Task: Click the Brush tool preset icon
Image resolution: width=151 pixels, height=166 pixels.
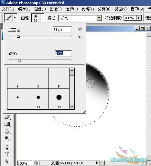Action: point(9,18)
